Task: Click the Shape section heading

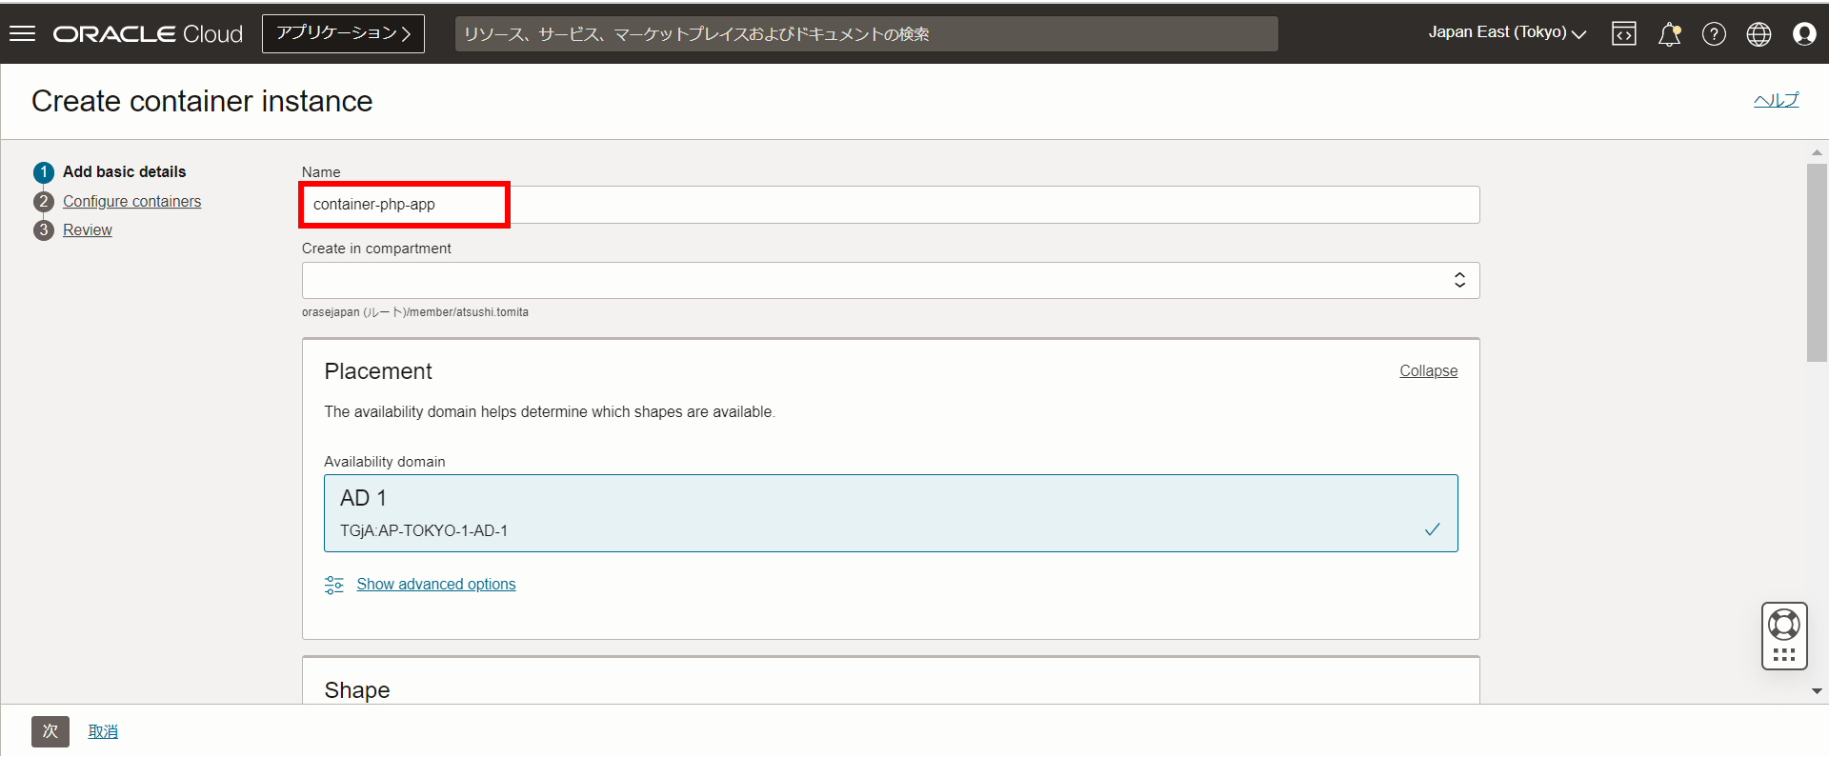Action: pyautogui.click(x=357, y=690)
